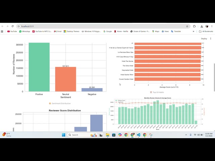Open the WhatsApp bookmark
The image size is (215, 161).
(25, 31)
